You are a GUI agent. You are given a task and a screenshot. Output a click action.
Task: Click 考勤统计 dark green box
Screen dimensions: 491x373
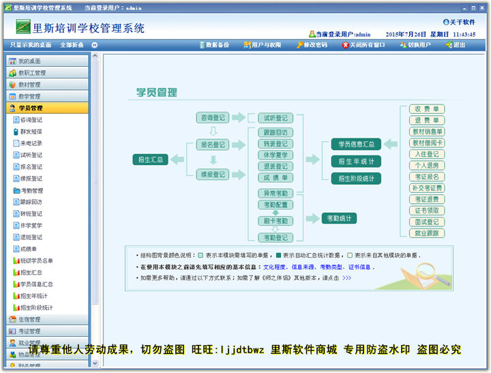(x=339, y=218)
